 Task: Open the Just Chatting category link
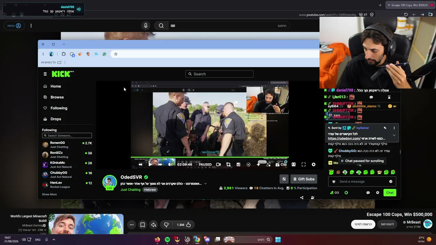pyautogui.click(x=130, y=190)
